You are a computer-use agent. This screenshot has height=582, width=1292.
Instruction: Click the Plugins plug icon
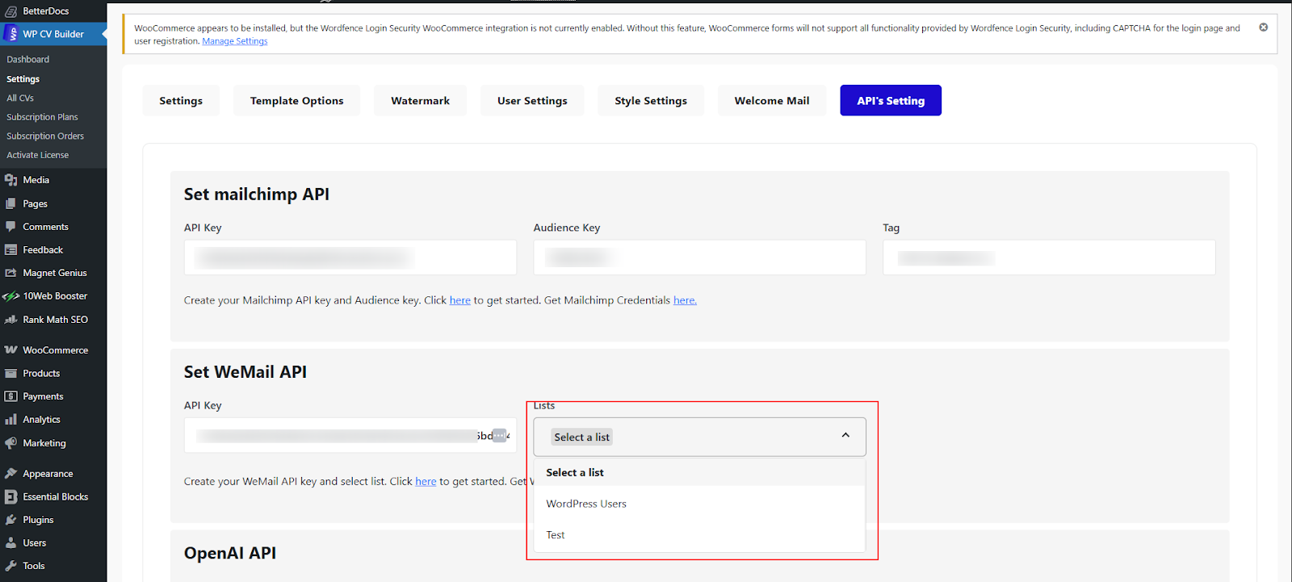[x=11, y=520]
